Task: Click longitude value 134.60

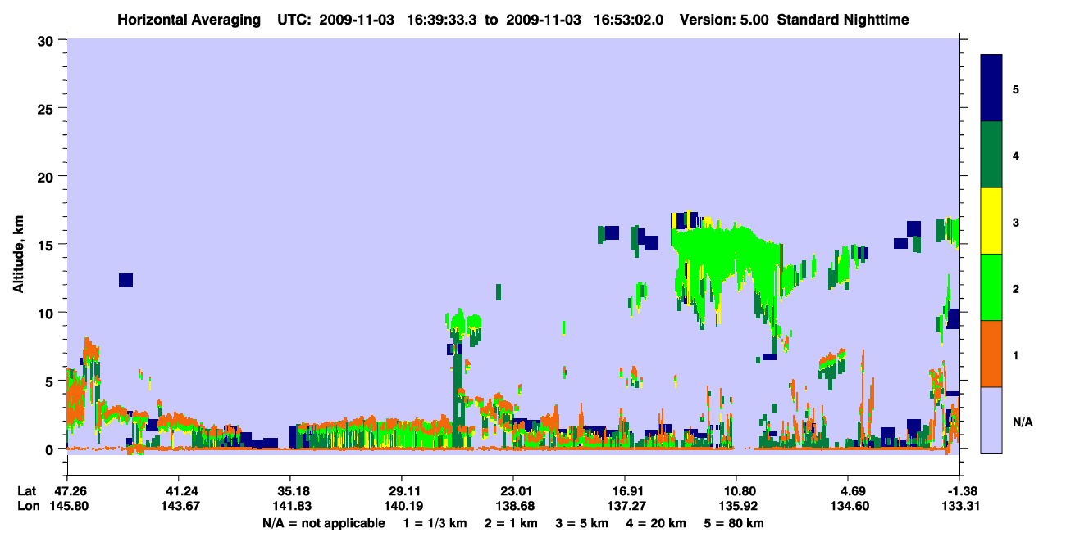Action: tap(851, 506)
